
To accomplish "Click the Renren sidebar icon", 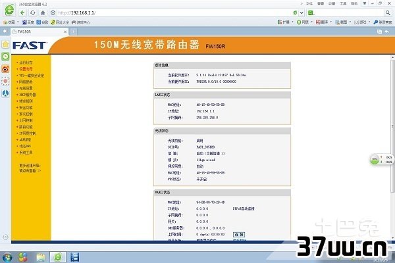I will pyautogui.click(x=5, y=93).
